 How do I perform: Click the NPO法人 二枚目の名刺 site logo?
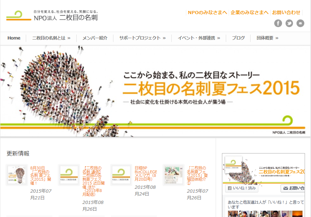52,16
